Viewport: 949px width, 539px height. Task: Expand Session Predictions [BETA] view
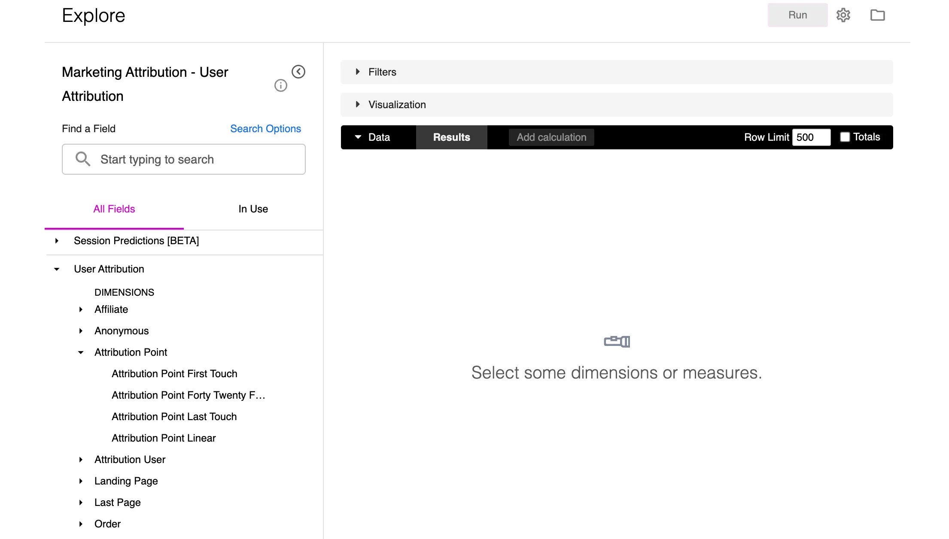click(x=57, y=241)
